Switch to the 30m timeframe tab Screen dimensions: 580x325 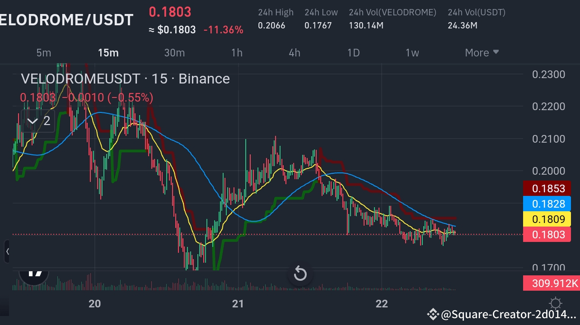[174, 52]
